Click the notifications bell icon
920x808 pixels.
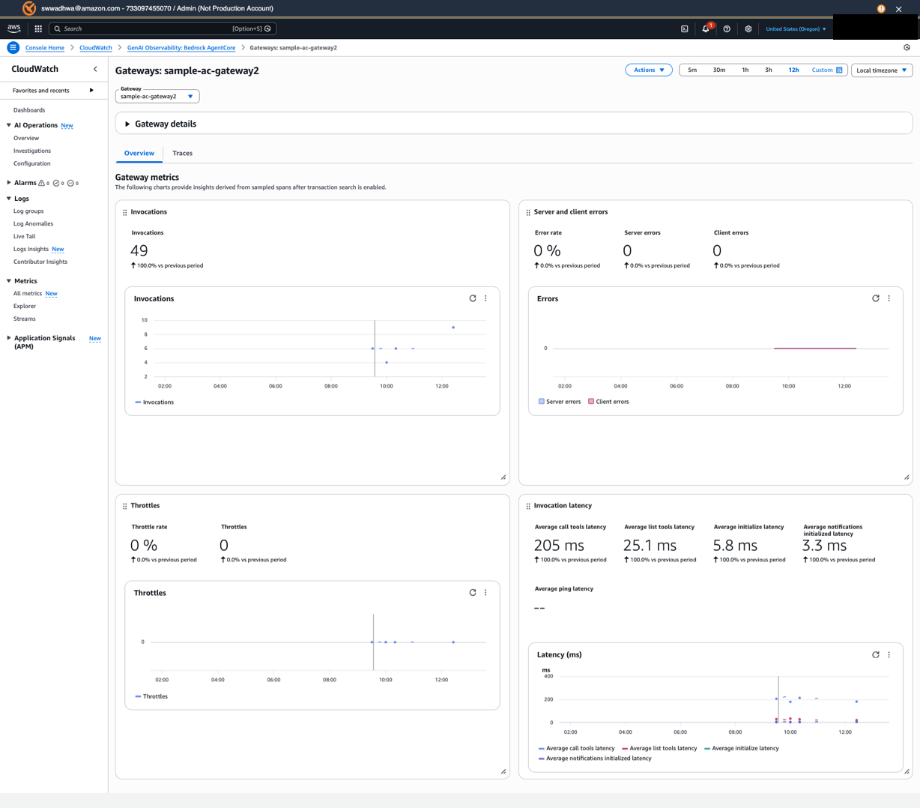[x=705, y=28]
